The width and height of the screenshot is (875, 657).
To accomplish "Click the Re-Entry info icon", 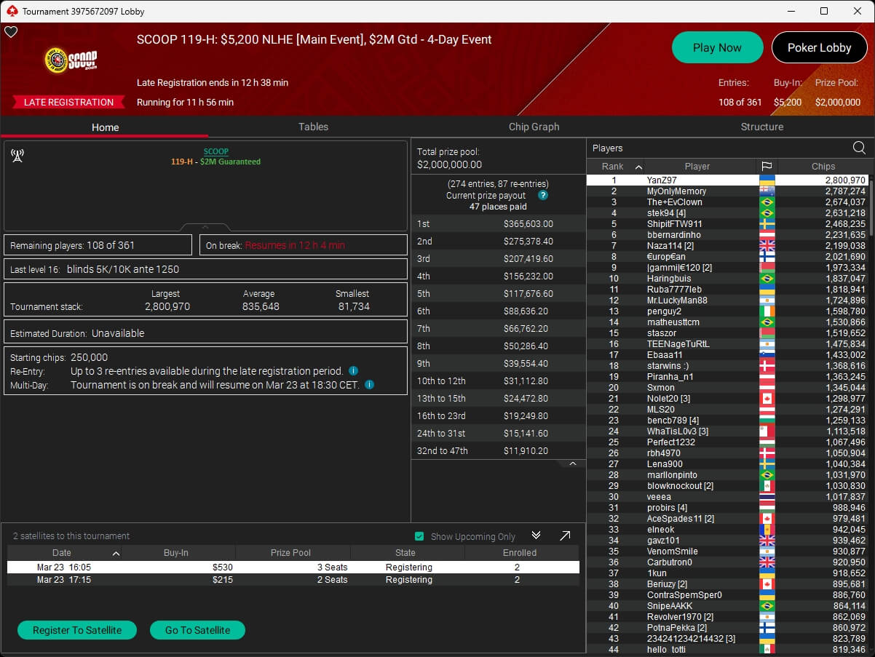I will (x=353, y=371).
